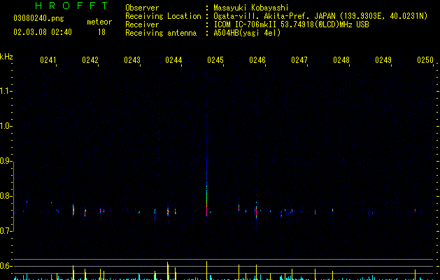The width and height of the screenshot is (440, 280).
Task: Click the Receiving antenna label
Action: (161, 33)
